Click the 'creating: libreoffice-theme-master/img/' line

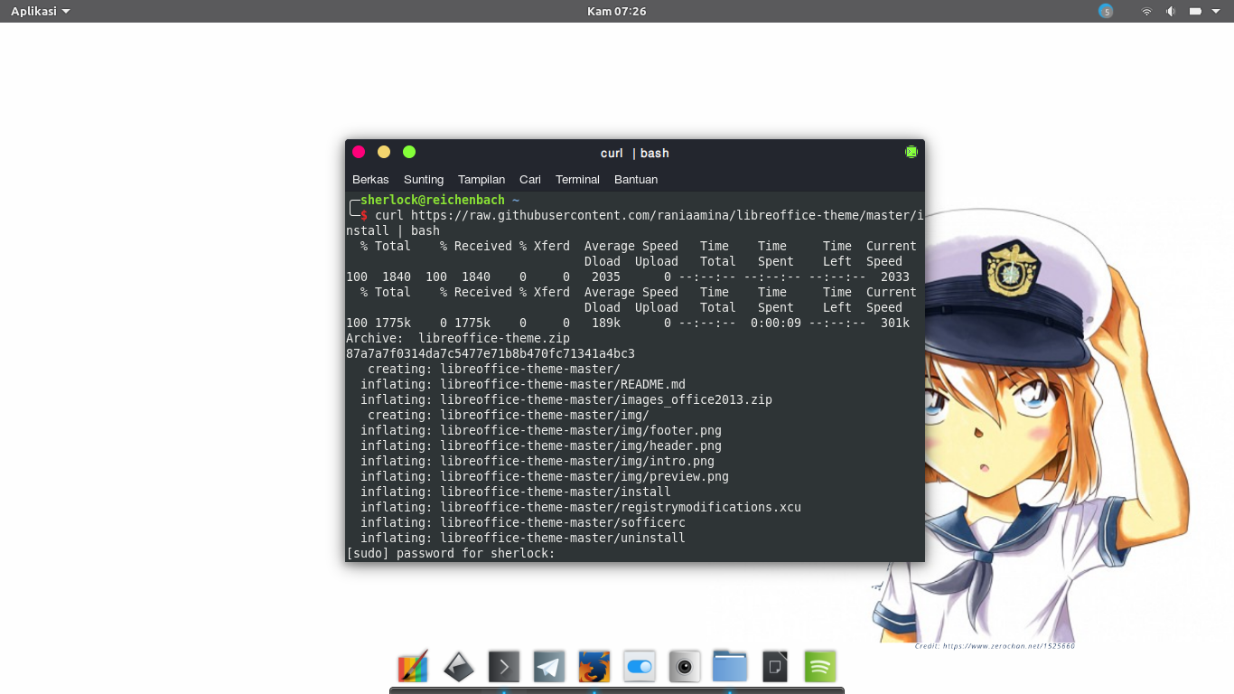tap(509, 415)
